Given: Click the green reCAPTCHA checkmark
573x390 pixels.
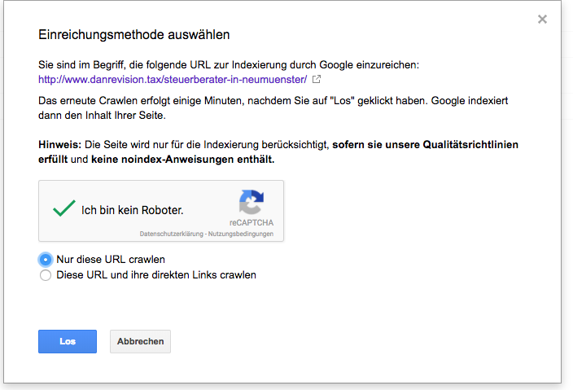Looking at the screenshot, I should click(x=64, y=208).
